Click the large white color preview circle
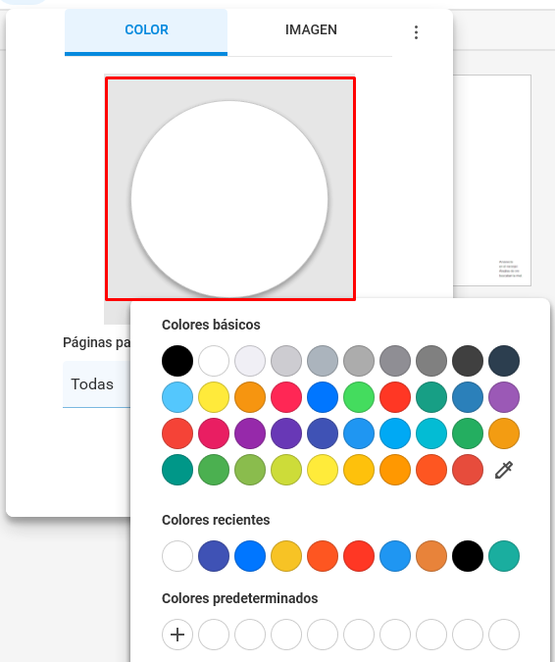555x662 pixels. click(229, 199)
